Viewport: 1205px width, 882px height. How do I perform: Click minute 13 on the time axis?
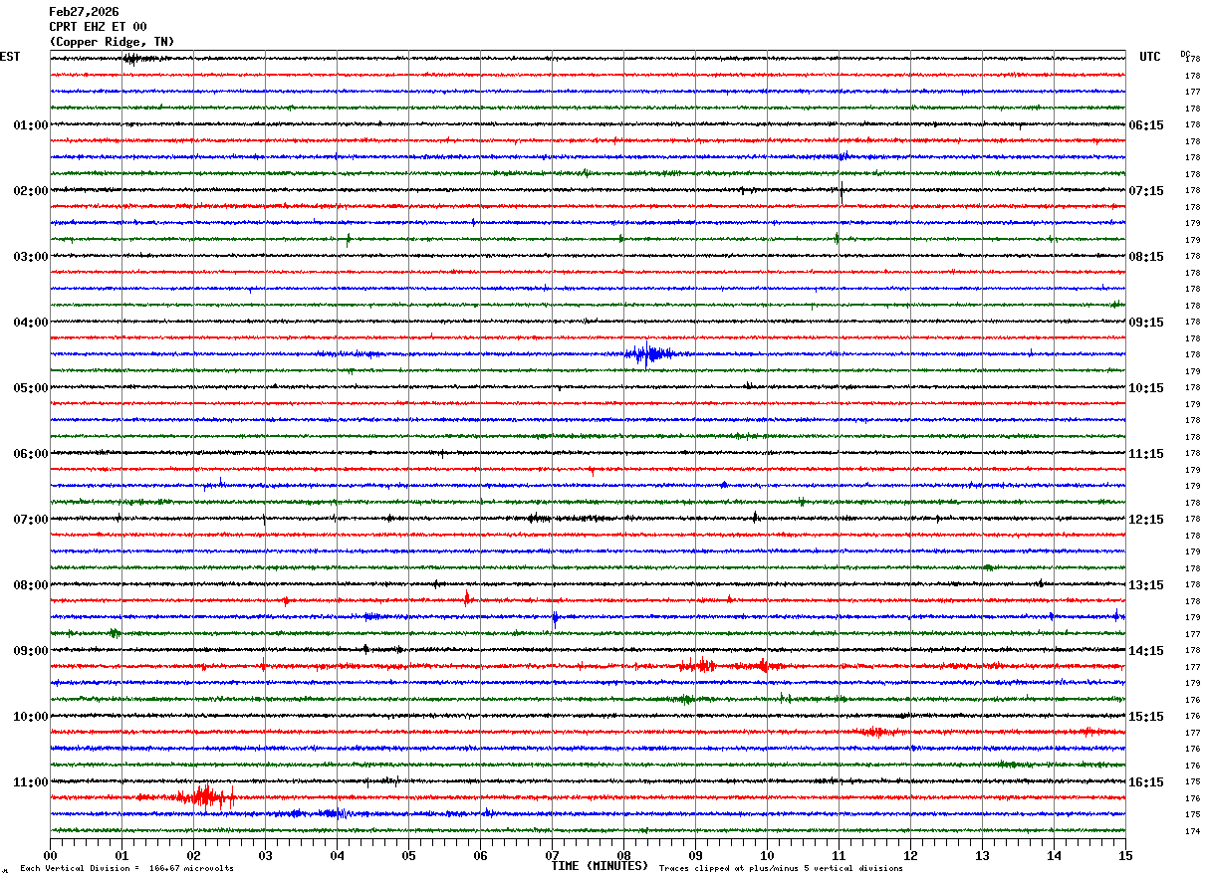[x=982, y=855]
